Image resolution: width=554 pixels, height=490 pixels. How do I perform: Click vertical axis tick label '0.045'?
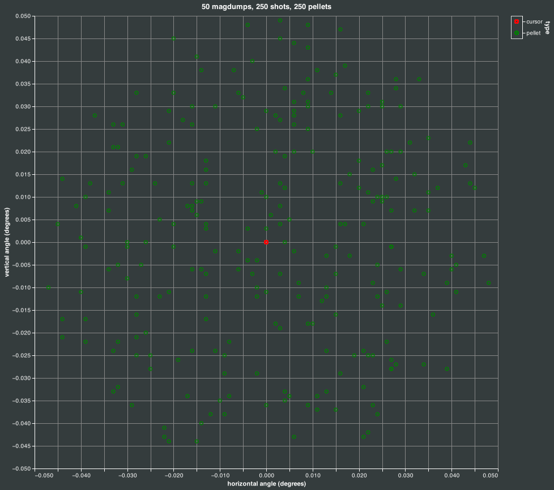(23, 39)
